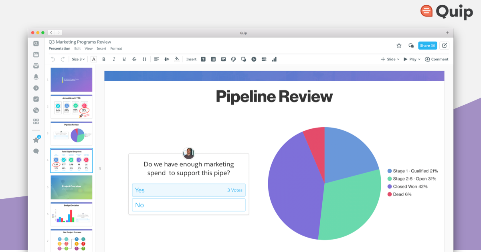481x252 pixels.
Task: Open the chat bubble icon in sidebar
Action: click(x=36, y=151)
